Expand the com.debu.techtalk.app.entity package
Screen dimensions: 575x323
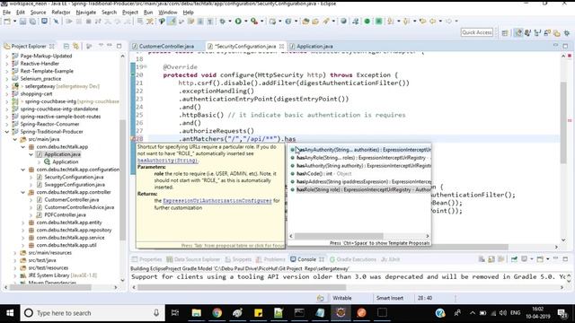pyautogui.click(x=23, y=223)
